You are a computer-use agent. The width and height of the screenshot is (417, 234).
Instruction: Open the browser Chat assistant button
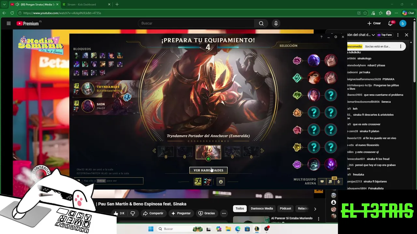(x=408, y=13)
